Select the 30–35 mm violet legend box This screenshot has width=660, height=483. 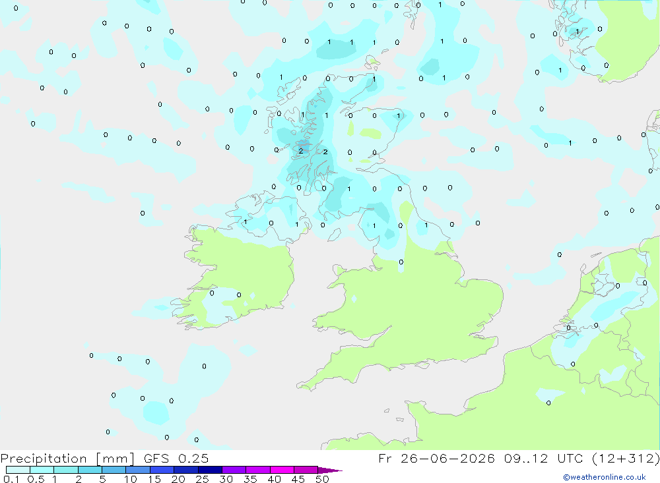pyautogui.click(x=234, y=470)
